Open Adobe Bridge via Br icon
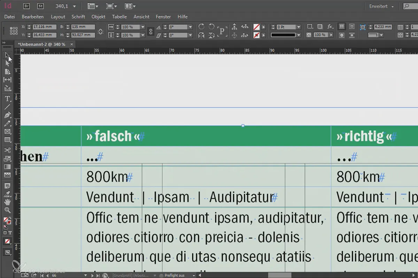The image size is (418, 278). [x=26, y=6]
